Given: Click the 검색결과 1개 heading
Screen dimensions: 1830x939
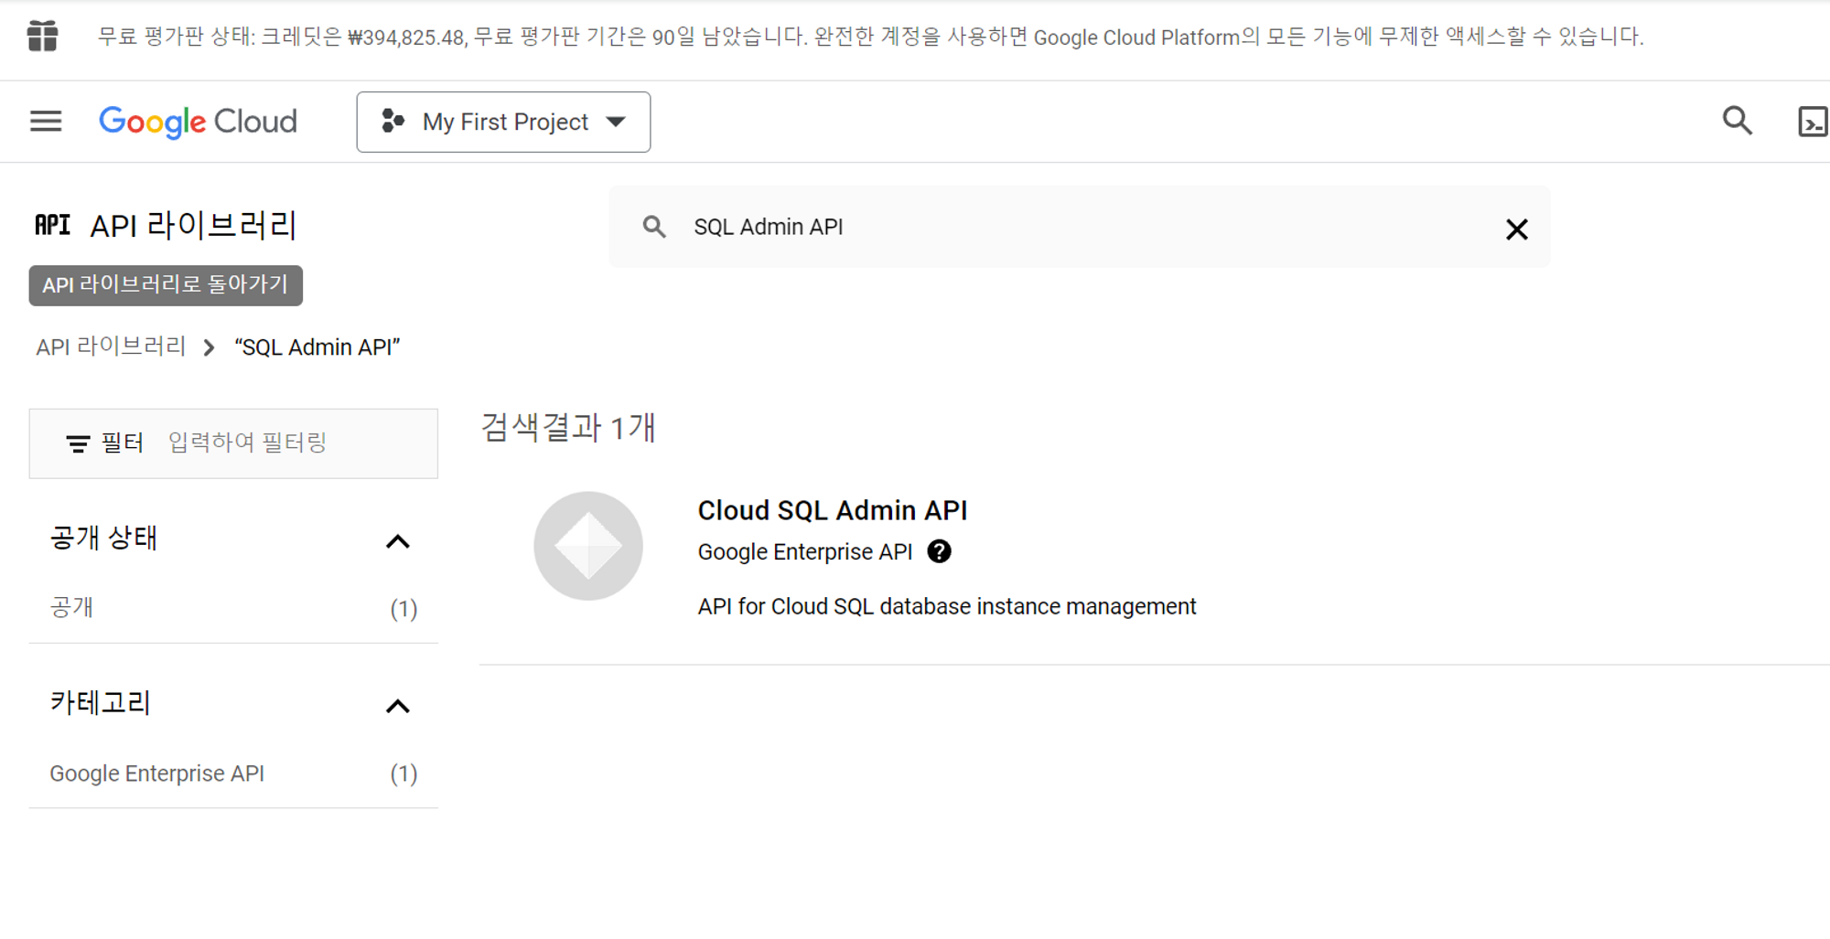Looking at the screenshot, I should click(x=568, y=427).
